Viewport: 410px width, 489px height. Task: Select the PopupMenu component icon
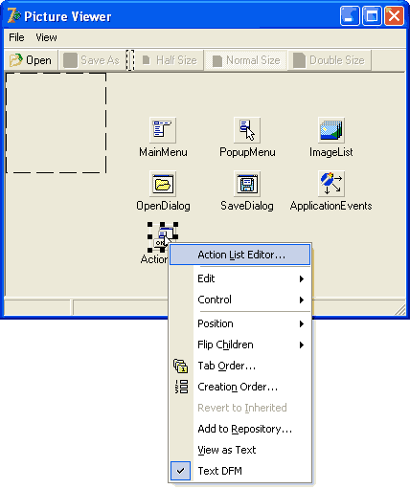247,130
